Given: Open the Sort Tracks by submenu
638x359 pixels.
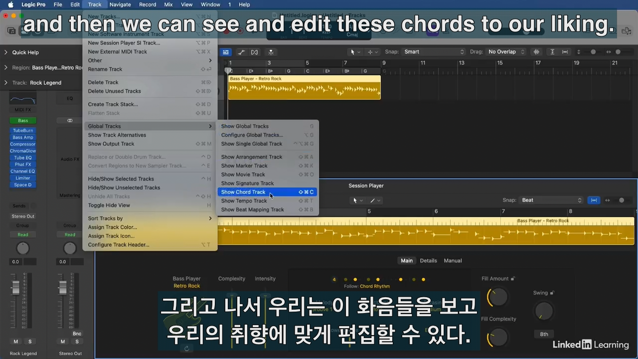Looking at the screenshot, I should pyautogui.click(x=150, y=218).
